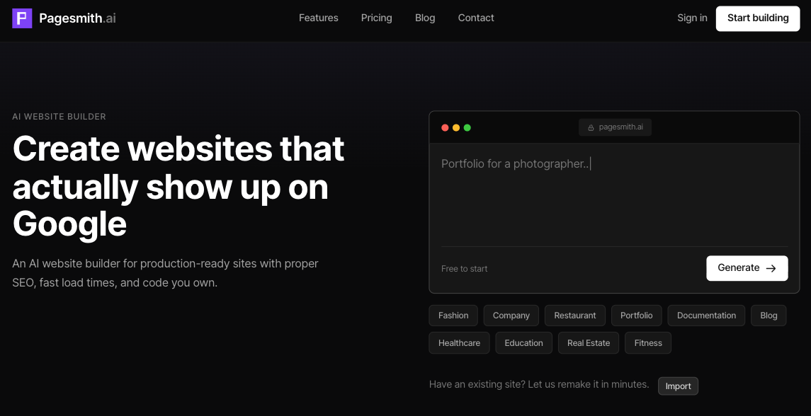Viewport: 811px width, 416px height.
Task: Select the Real Estate template chip
Action: (x=589, y=343)
